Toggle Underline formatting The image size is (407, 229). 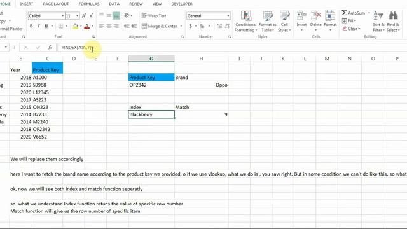coord(46,26)
